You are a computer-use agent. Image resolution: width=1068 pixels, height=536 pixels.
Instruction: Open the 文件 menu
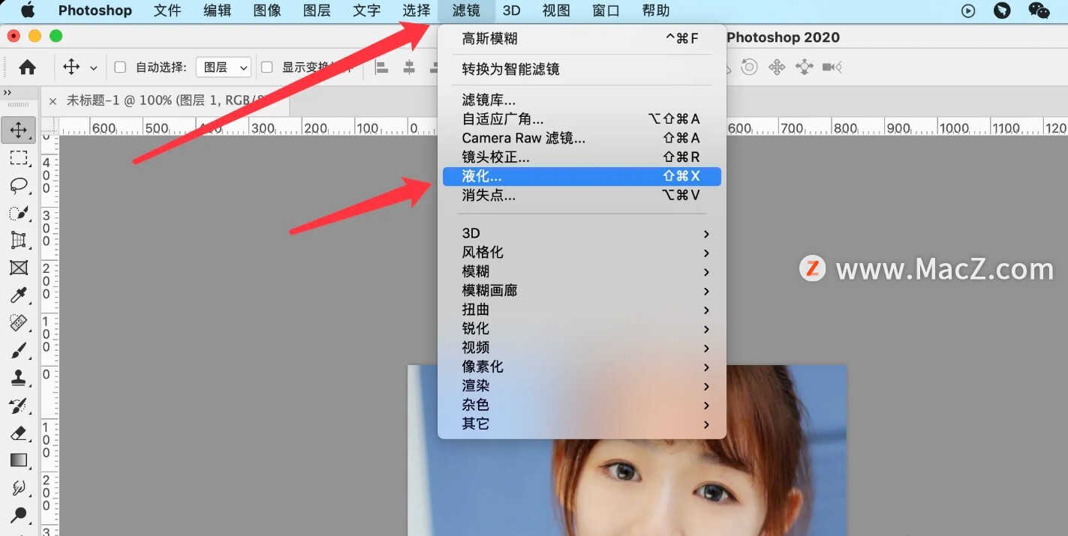tap(167, 10)
